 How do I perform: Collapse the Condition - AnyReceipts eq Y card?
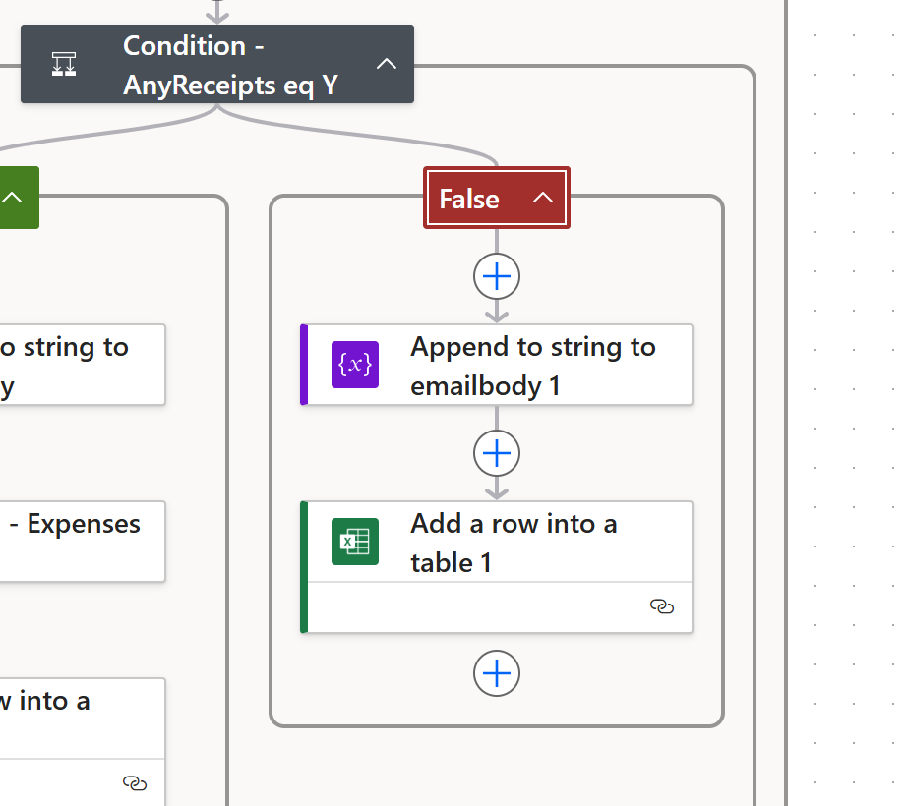[387, 64]
